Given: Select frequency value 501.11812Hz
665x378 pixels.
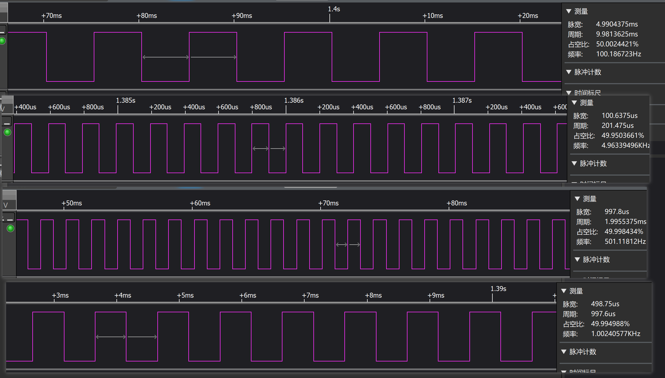Looking at the screenshot, I should click(x=625, y=242).
